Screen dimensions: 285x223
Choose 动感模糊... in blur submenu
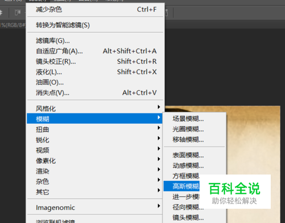click(194, 165)
